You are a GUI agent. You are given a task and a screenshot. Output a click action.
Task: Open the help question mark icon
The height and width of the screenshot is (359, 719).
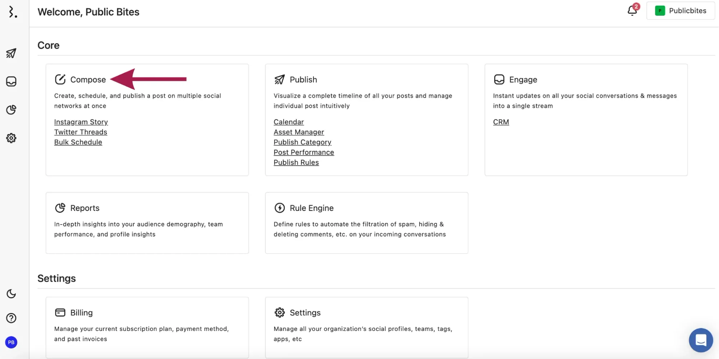[11, 318]
